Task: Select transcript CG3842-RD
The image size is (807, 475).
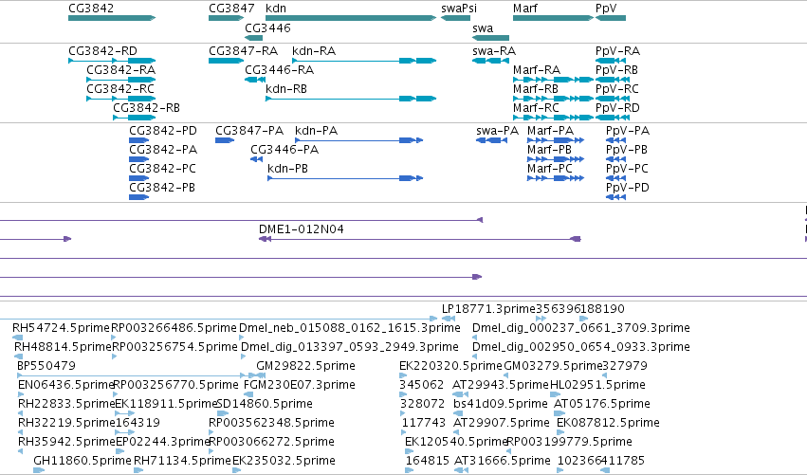Action: pos(112,61)
